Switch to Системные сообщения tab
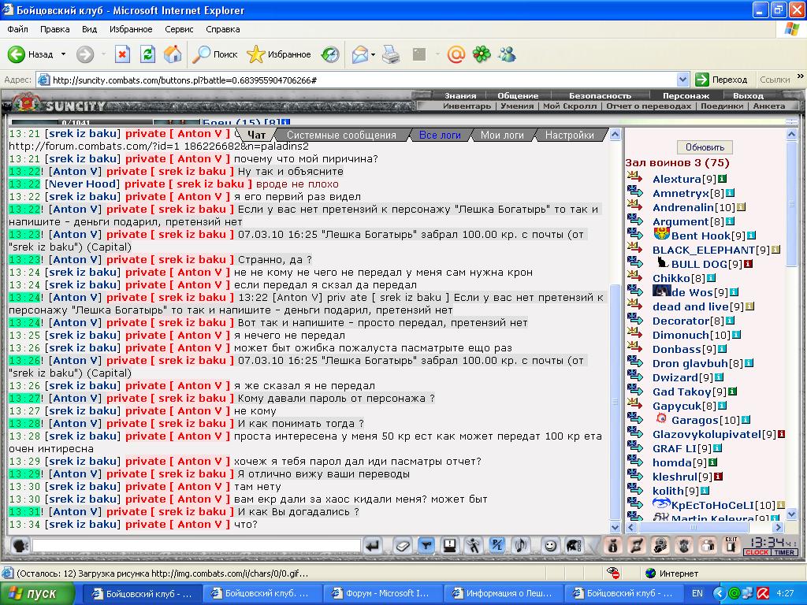The image size is (807, 605). point(341,135)
